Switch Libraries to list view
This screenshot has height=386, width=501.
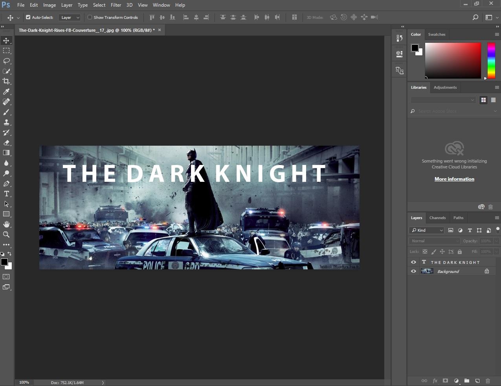(x=493, y=100)
